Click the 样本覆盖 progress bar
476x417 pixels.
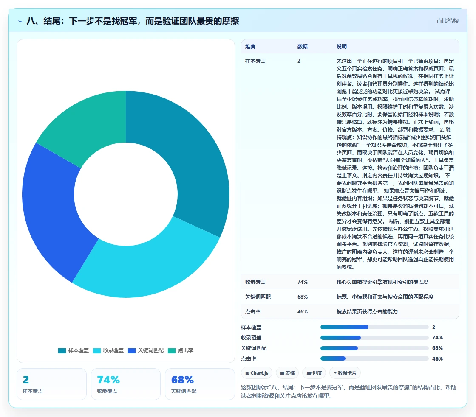374,327
